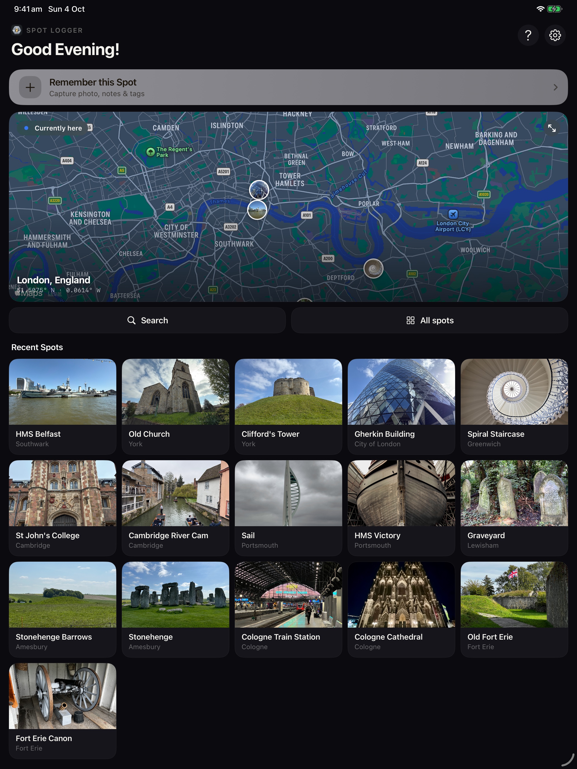The image size is (577, 769).
Task: Open settings gear icon
Action: (x=555, y=35)
